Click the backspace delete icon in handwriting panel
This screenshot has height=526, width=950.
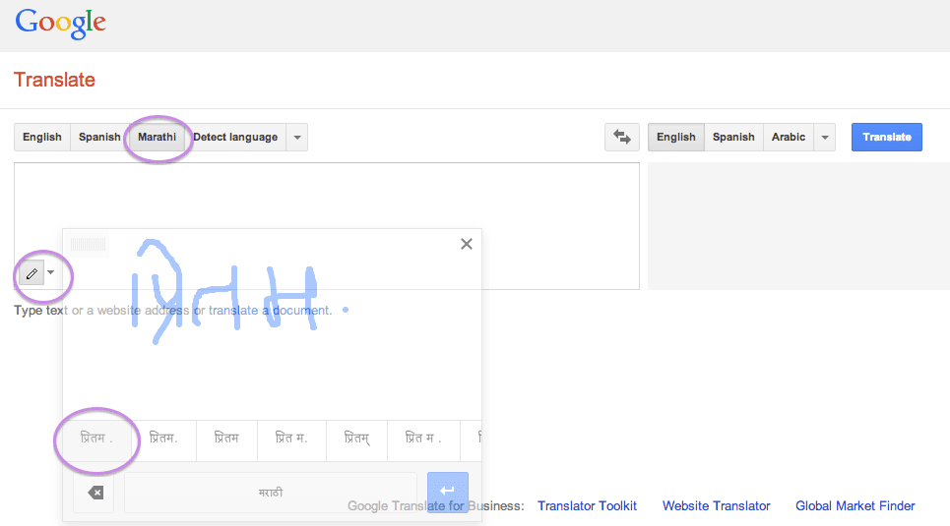(95, 493)
